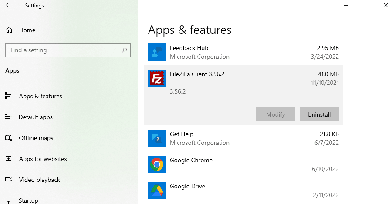Click the Apps for websites icon
The height and width of the screenshot is (204, 392).
point(9,159)
